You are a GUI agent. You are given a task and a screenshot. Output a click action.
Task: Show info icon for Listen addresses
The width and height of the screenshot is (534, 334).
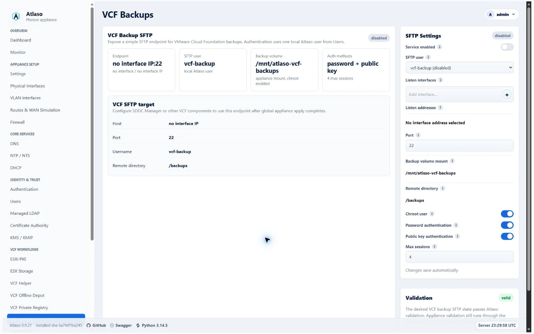point(440,108)
